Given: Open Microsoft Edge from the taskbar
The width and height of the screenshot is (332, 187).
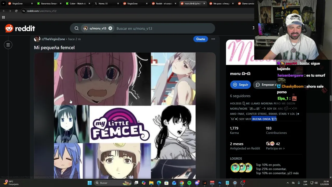Looking at the screenshot, I should [x=159, y=183].
